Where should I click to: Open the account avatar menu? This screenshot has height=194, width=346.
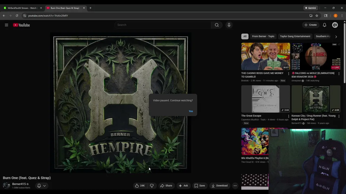tap(335, 25)
